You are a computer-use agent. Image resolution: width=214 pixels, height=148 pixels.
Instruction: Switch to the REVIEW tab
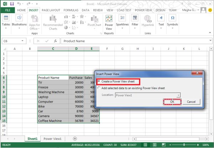(98, 10)
